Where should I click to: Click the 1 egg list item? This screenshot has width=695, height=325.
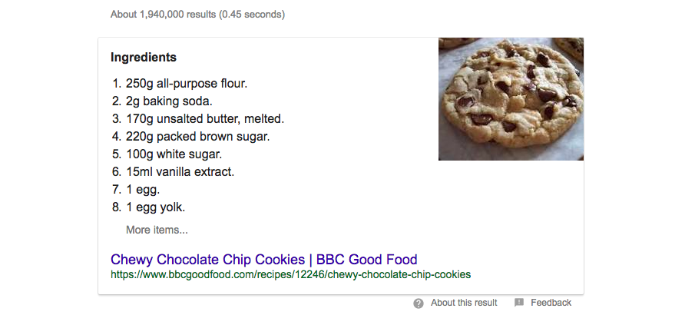143,190
